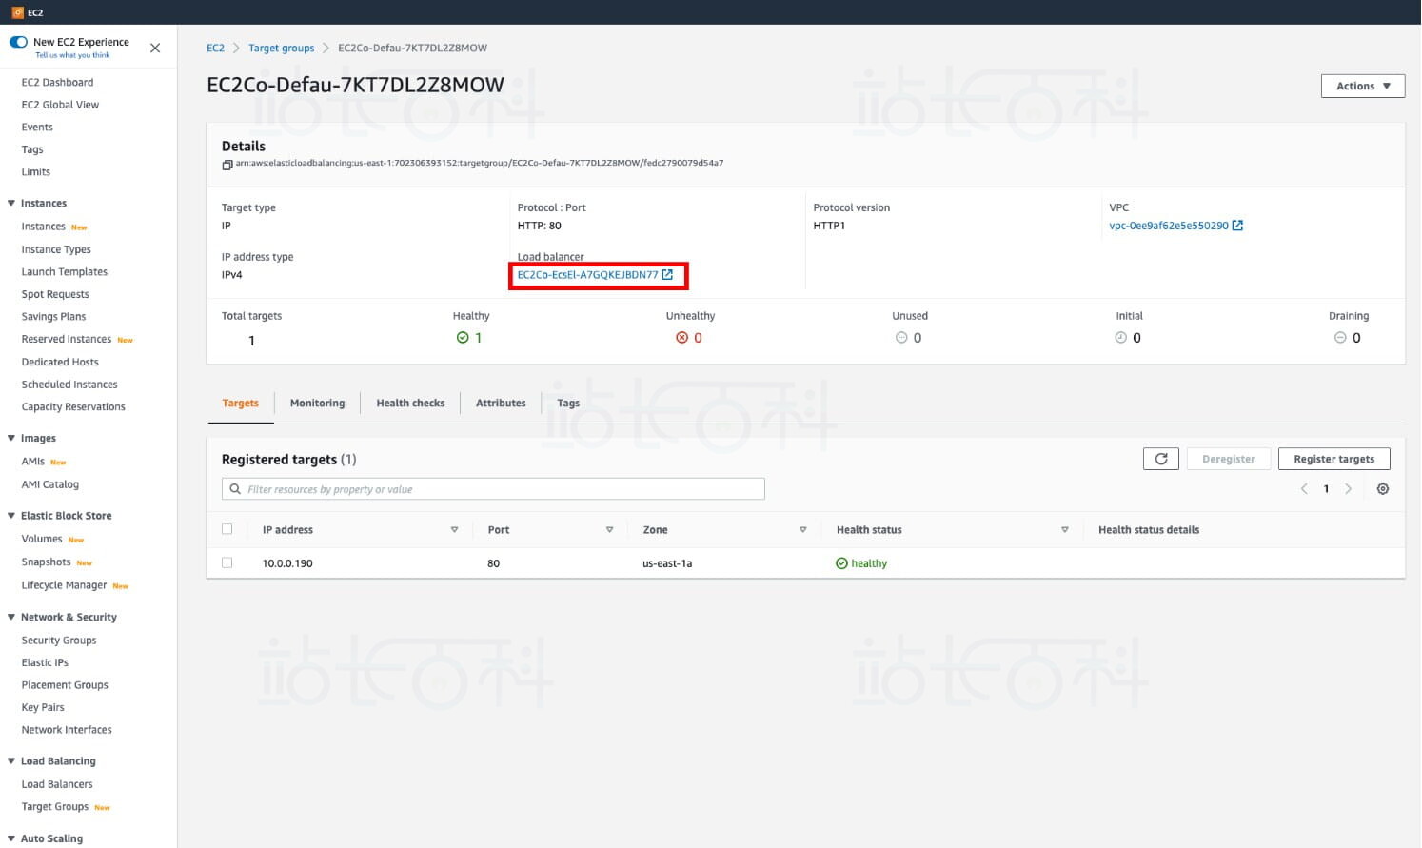The width and height of the screenshot is (1422, 848).
Task: Sort by Zone column arrow
Action: (802, 530)
